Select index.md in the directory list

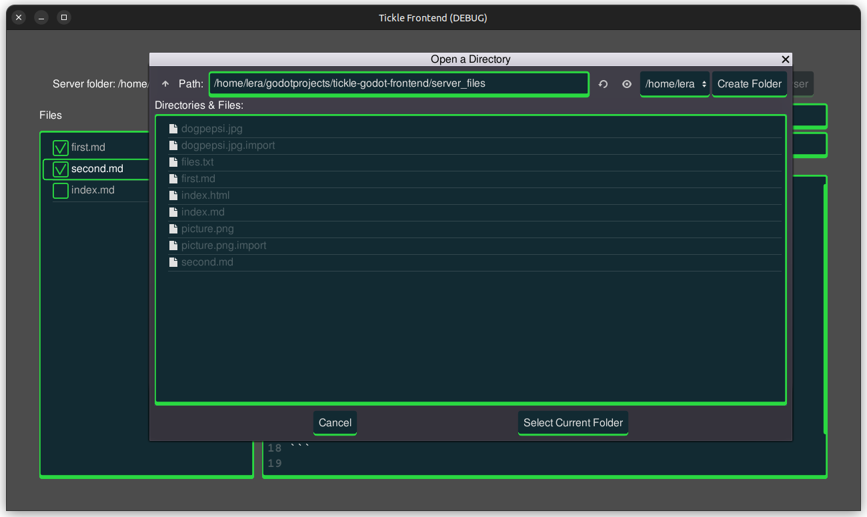tap(203, 212)
